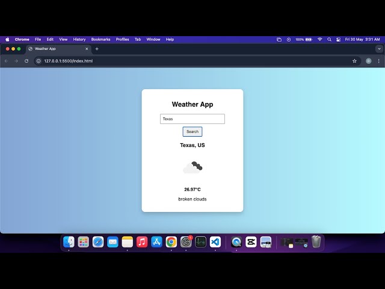The width and height of the screenshot is (385, 289).
Task: Open the Apple menu
Action: (x=7, y=39)
